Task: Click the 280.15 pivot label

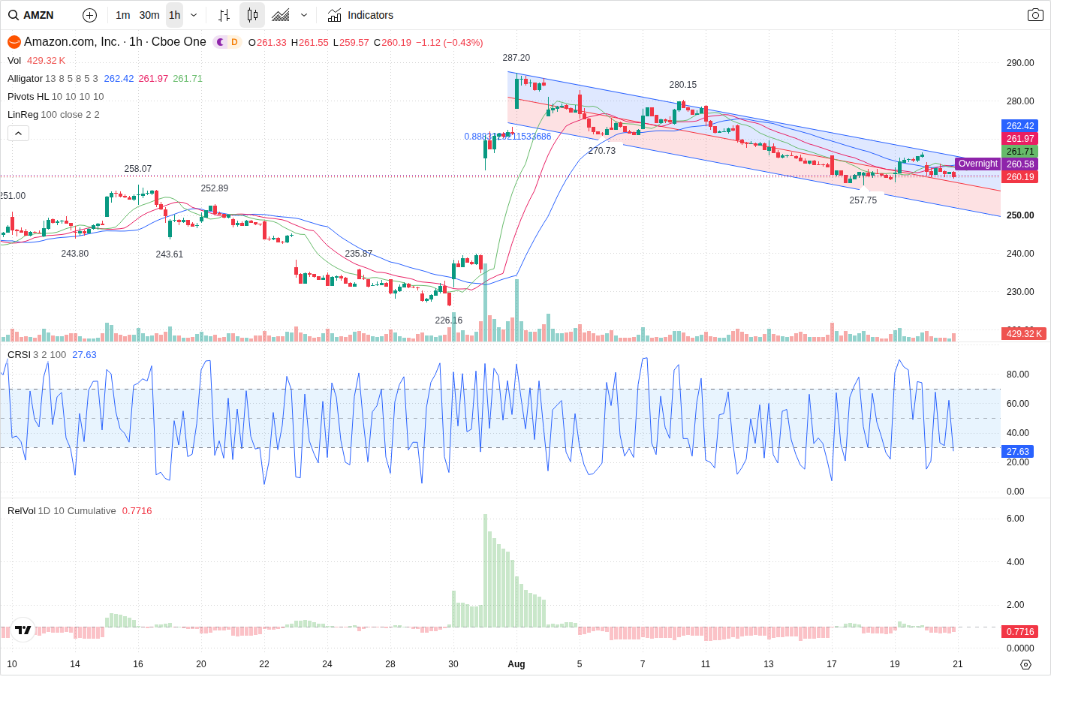Action: tap(683, 85)
